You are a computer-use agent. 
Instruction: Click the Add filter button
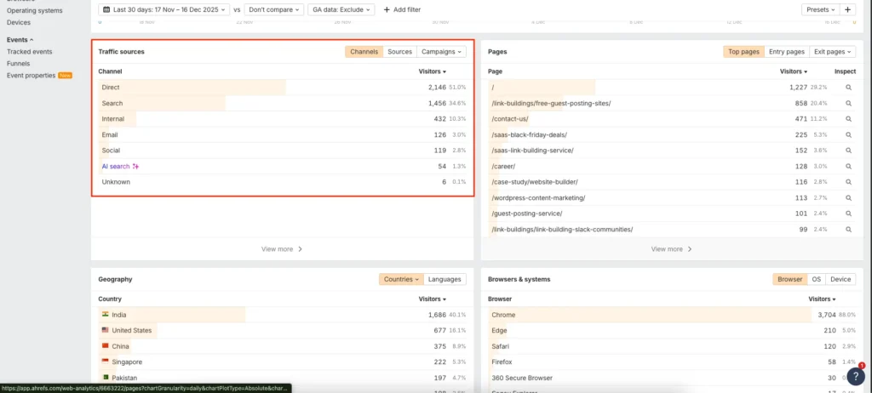[402, 9]
